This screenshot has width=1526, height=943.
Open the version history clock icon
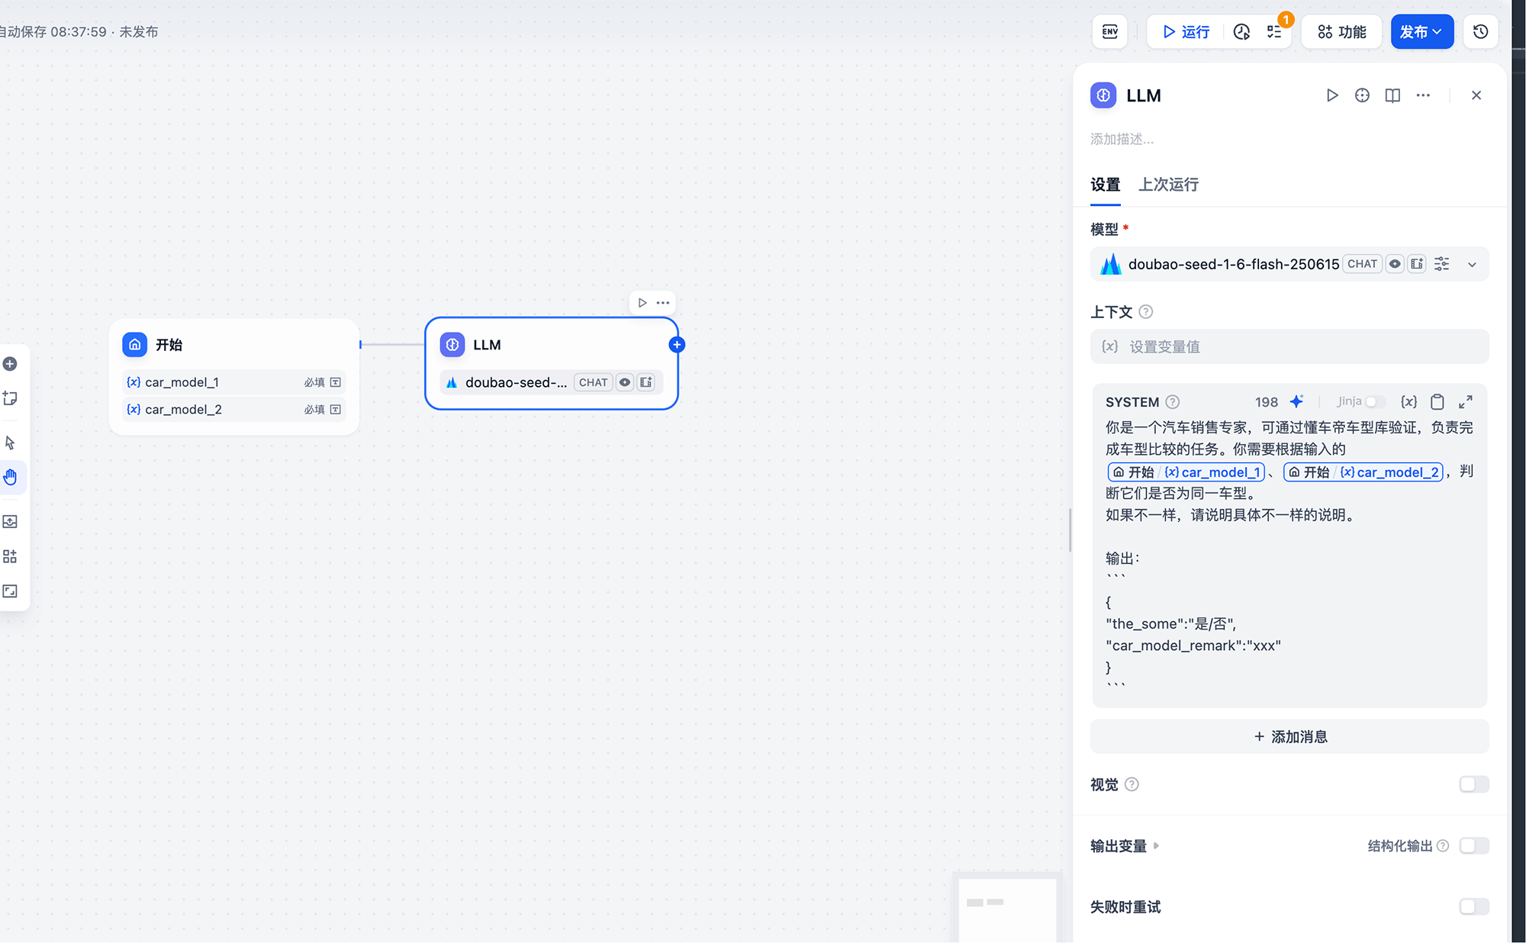pyautogui.click(x=1480, y=32)
